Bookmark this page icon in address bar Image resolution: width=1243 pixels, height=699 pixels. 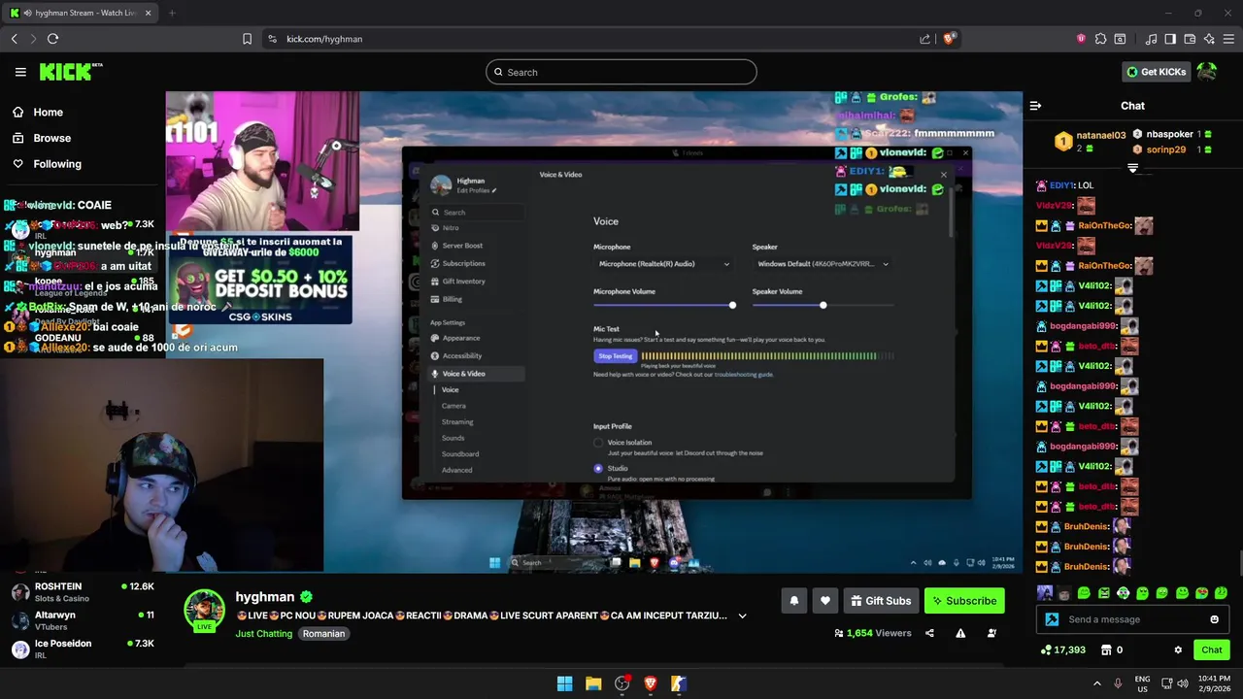(x=247, y=39)
